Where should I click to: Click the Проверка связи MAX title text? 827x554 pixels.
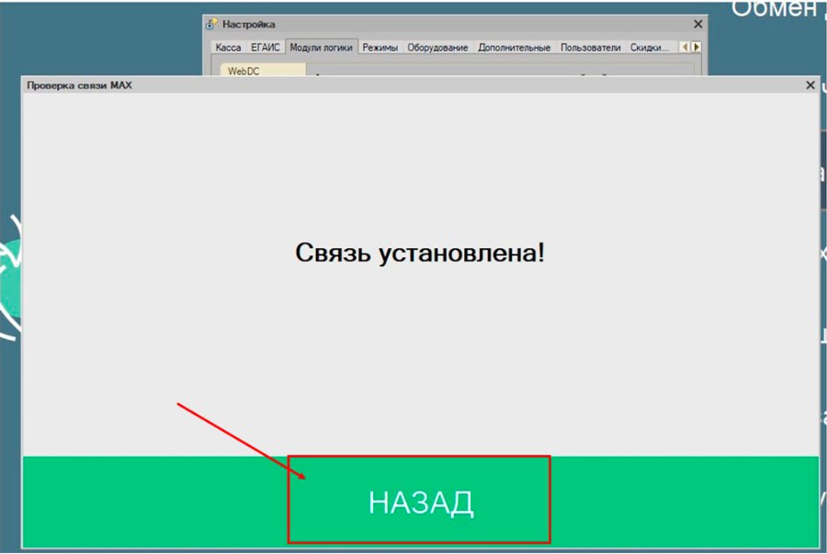click(x=80, y=85)
